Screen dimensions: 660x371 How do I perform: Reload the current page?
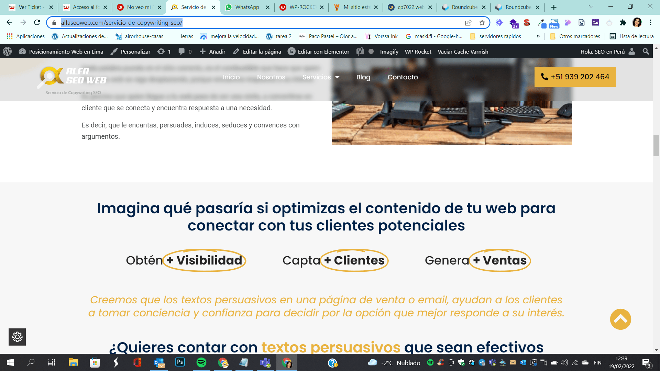click(x=37, y=23)
